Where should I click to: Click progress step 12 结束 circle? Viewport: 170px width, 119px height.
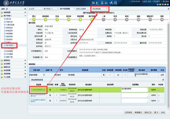tap(162, 20)
